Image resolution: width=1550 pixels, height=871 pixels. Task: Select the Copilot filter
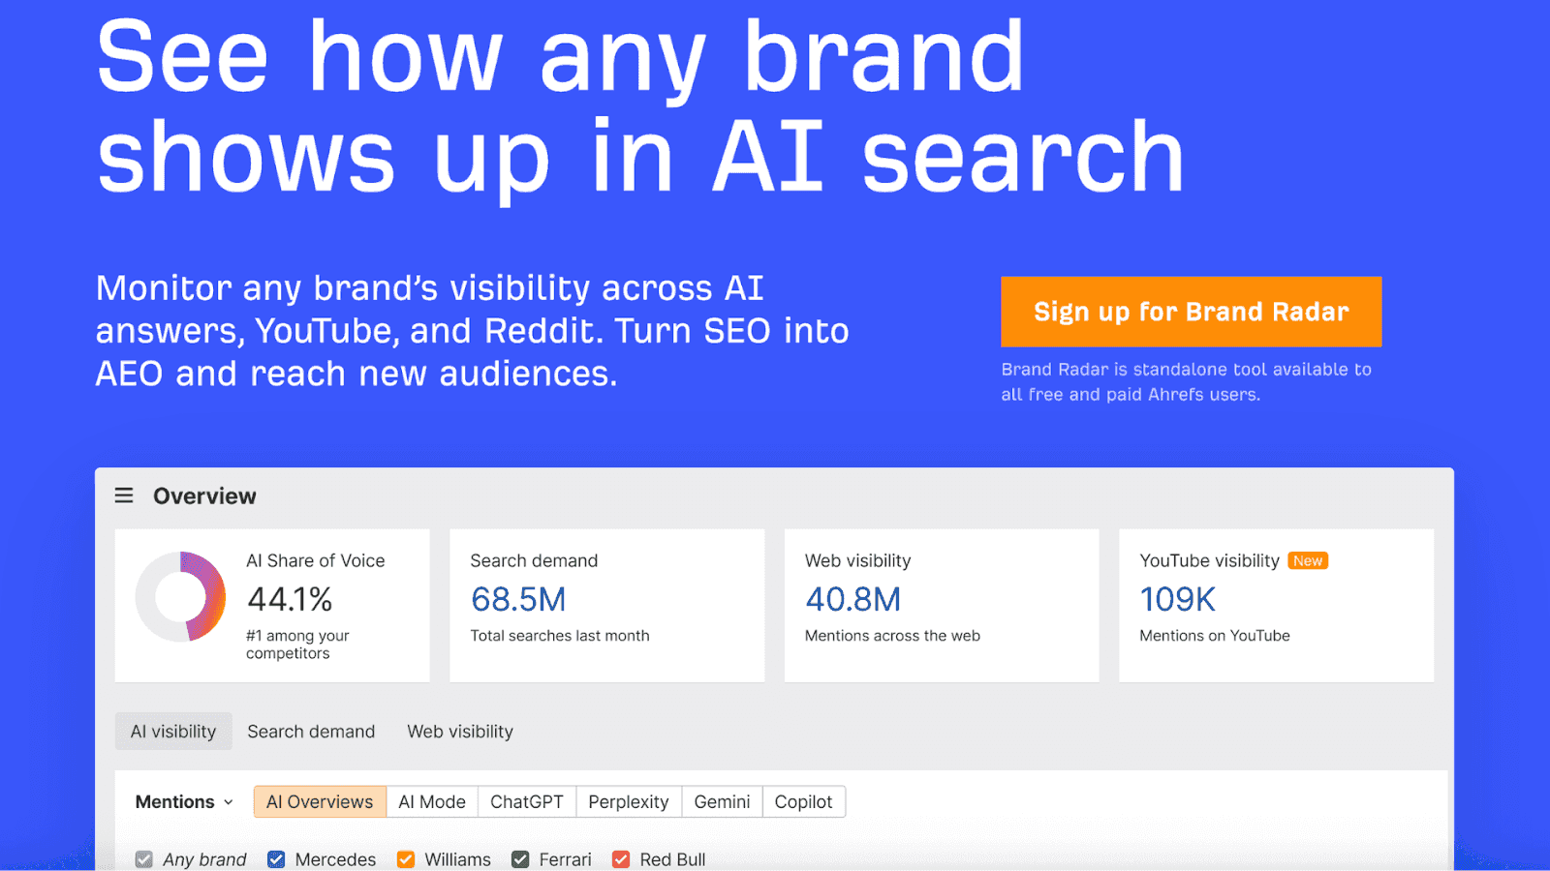803,801
